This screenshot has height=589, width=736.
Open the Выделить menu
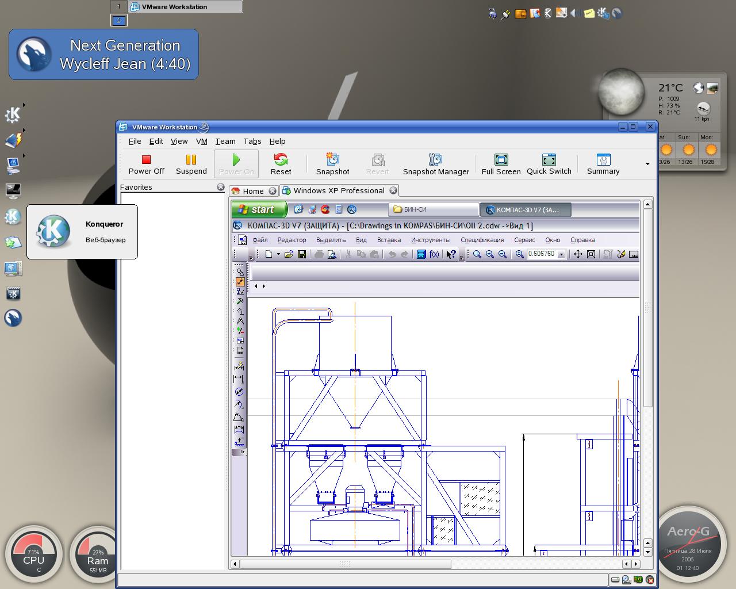click(x=331, y=240)
